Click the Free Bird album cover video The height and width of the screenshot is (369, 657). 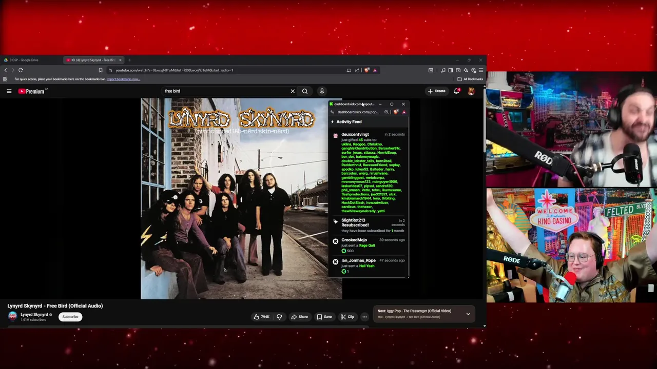click(x=241, y=199)
